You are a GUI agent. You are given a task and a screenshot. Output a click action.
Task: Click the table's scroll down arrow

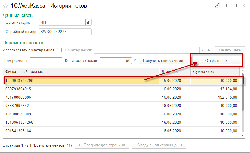(243, 135)
